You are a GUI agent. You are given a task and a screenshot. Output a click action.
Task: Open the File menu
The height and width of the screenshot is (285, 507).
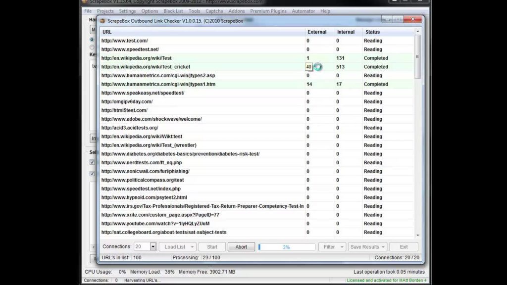click(x=88, y=11)
